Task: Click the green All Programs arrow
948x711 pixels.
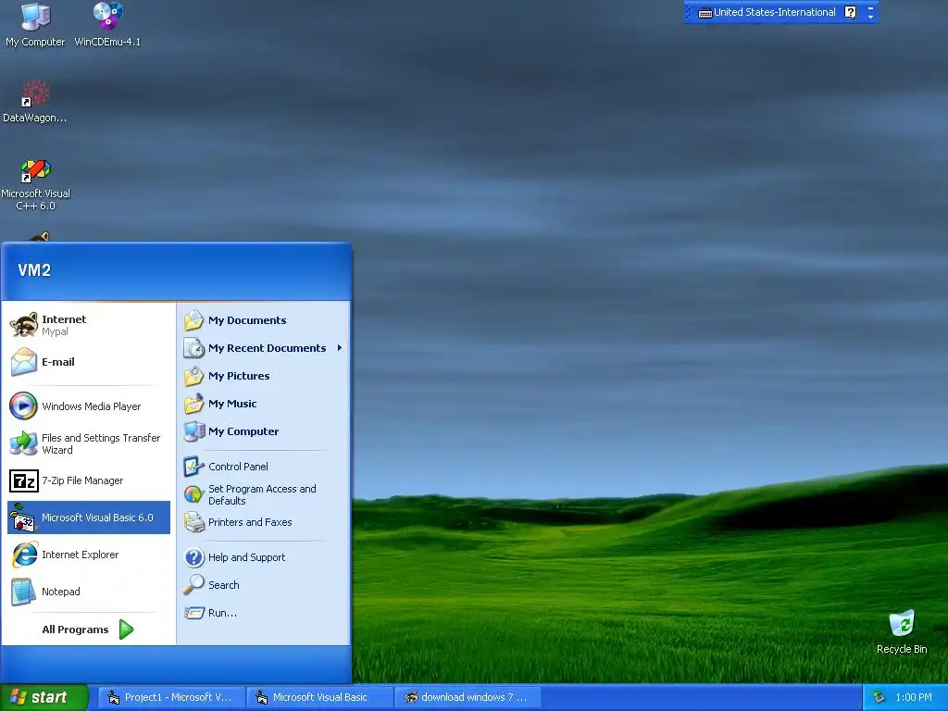Action: coord(126,630)
